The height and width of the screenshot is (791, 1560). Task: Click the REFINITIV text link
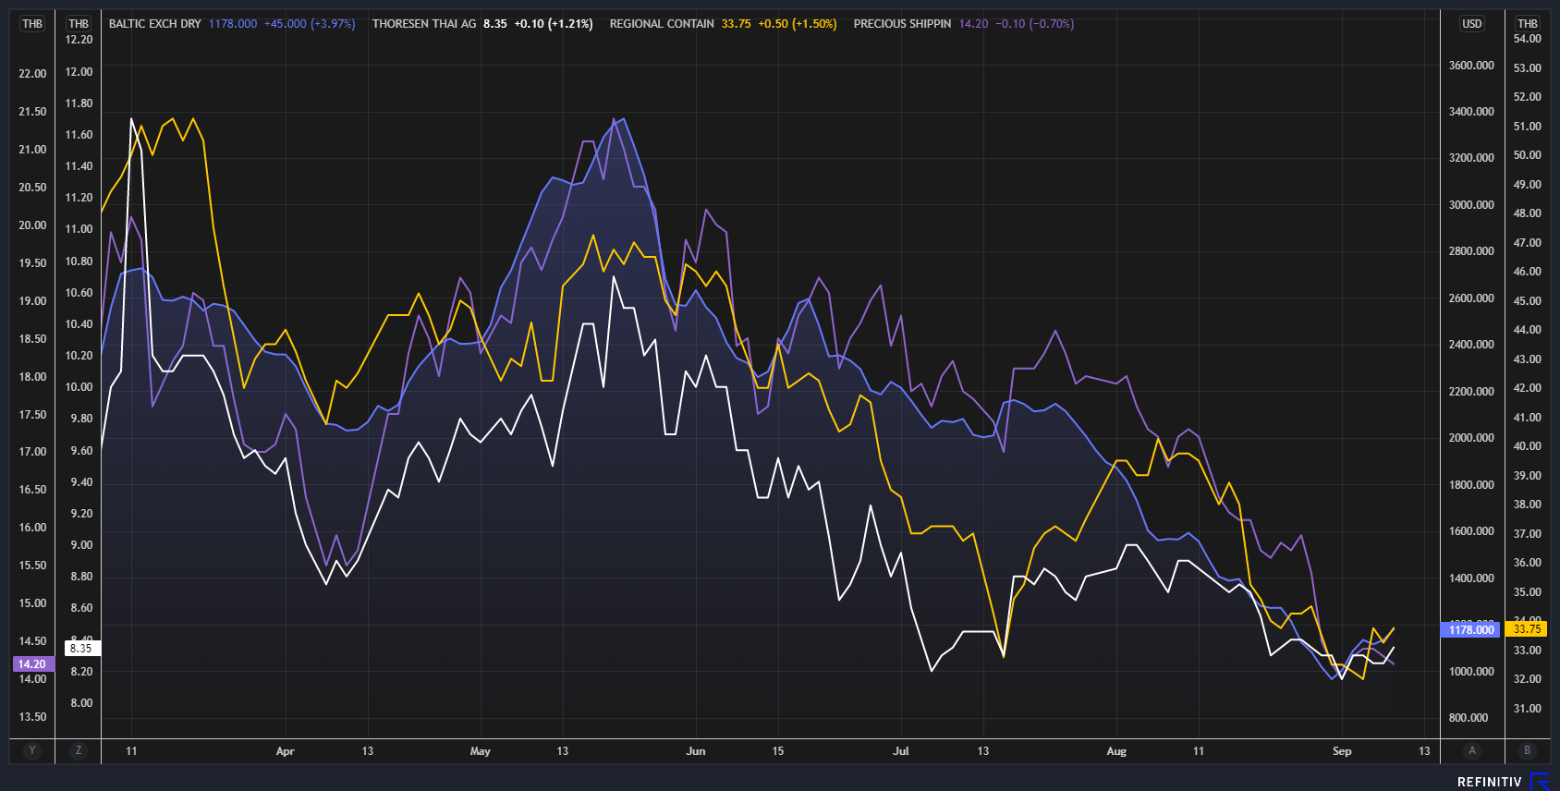[1490, 782]
